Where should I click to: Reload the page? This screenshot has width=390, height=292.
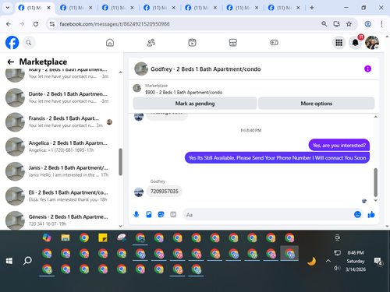[36, 24]
